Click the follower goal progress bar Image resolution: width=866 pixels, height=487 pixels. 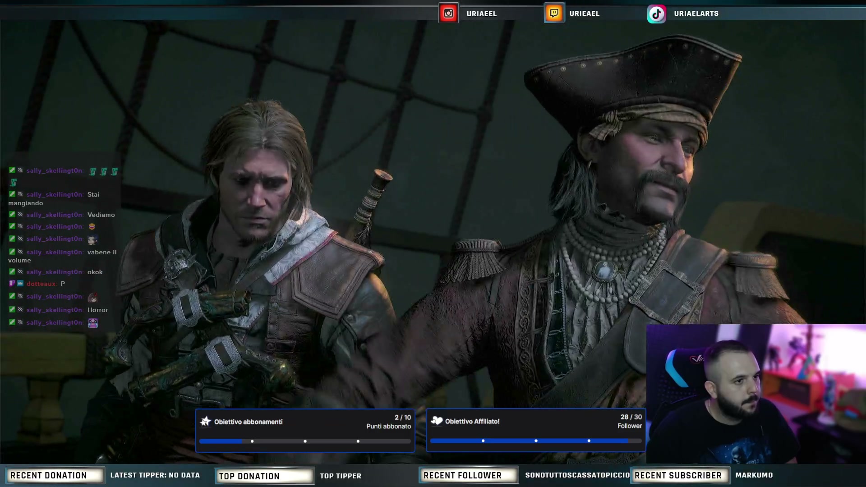pyautogui.click(x=536, y=441)
